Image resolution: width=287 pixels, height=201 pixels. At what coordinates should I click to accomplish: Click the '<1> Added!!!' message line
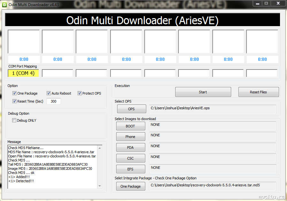point(19,177)
